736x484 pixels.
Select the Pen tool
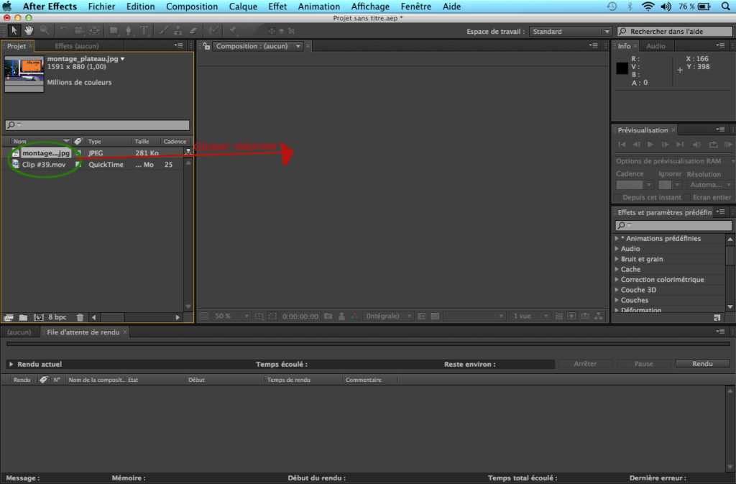click(x=129, y=31)
